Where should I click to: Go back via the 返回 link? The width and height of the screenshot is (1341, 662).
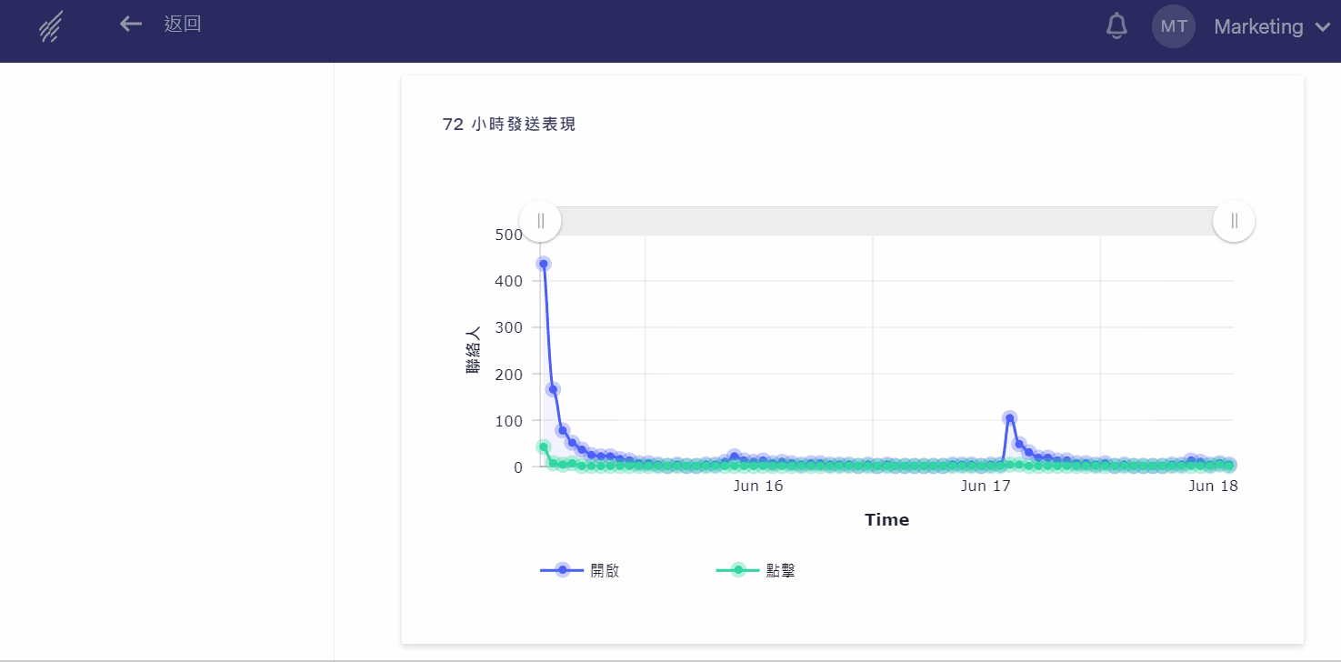pos(183,25)
